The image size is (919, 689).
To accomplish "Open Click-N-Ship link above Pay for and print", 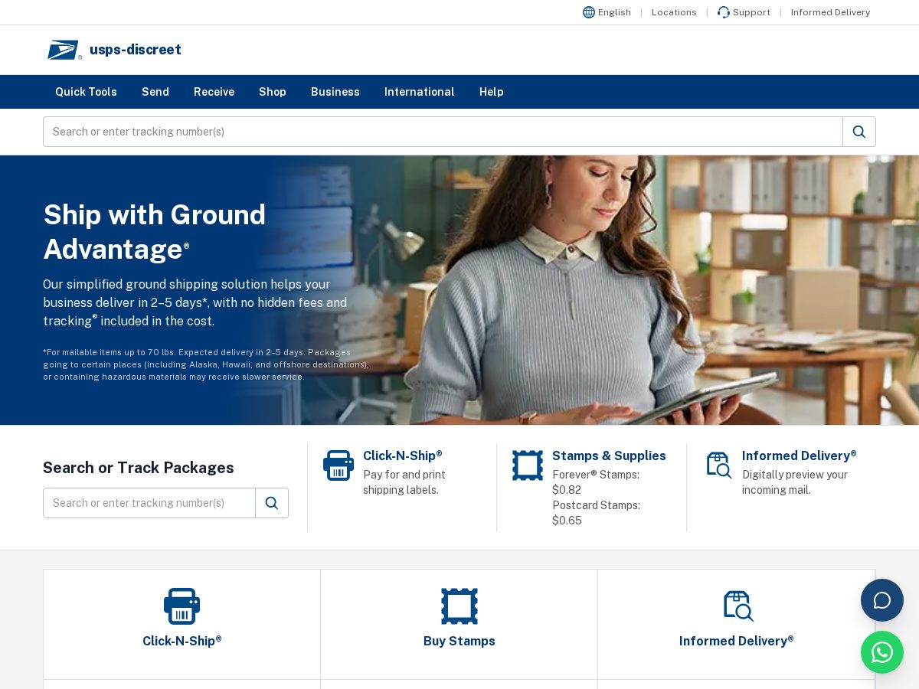I will point(403,456).
